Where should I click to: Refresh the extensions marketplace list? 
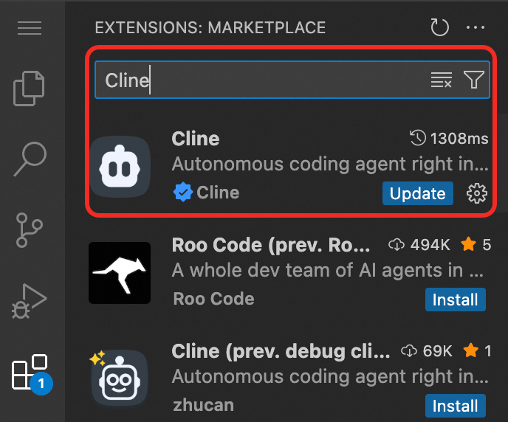pyautogui.click(x=439, y=28)
